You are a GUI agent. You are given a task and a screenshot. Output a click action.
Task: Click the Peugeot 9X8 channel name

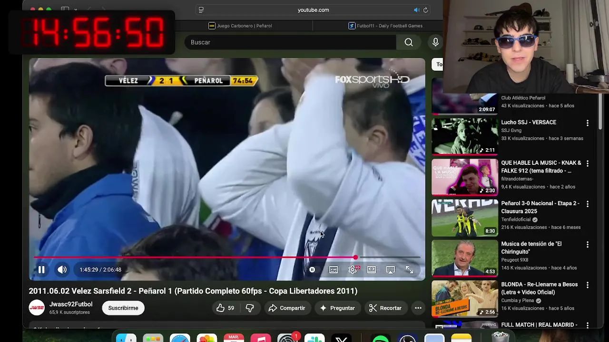pyautogui.click(x=515, y=260)
